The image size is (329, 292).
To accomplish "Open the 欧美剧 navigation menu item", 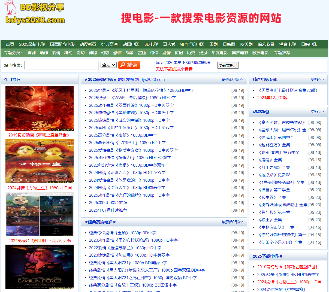I will coord(246,44).
